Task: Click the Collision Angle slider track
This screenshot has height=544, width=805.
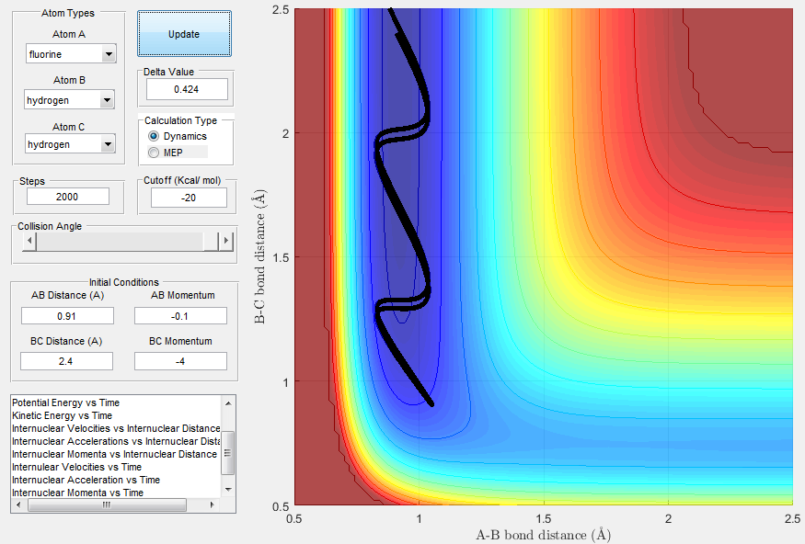Action: (121, 241)
